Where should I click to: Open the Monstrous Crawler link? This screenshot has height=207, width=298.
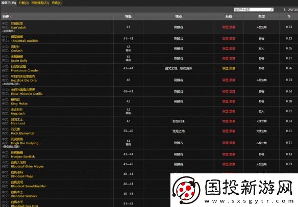[25, 70]
